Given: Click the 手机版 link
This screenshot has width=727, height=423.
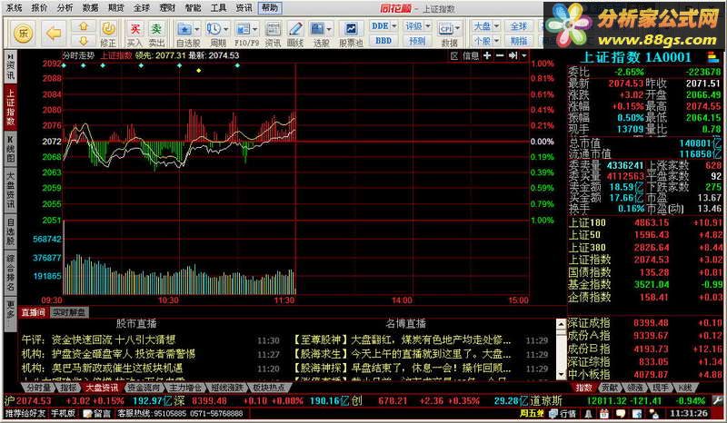Looking at the screenshot, I should [64, 413].
